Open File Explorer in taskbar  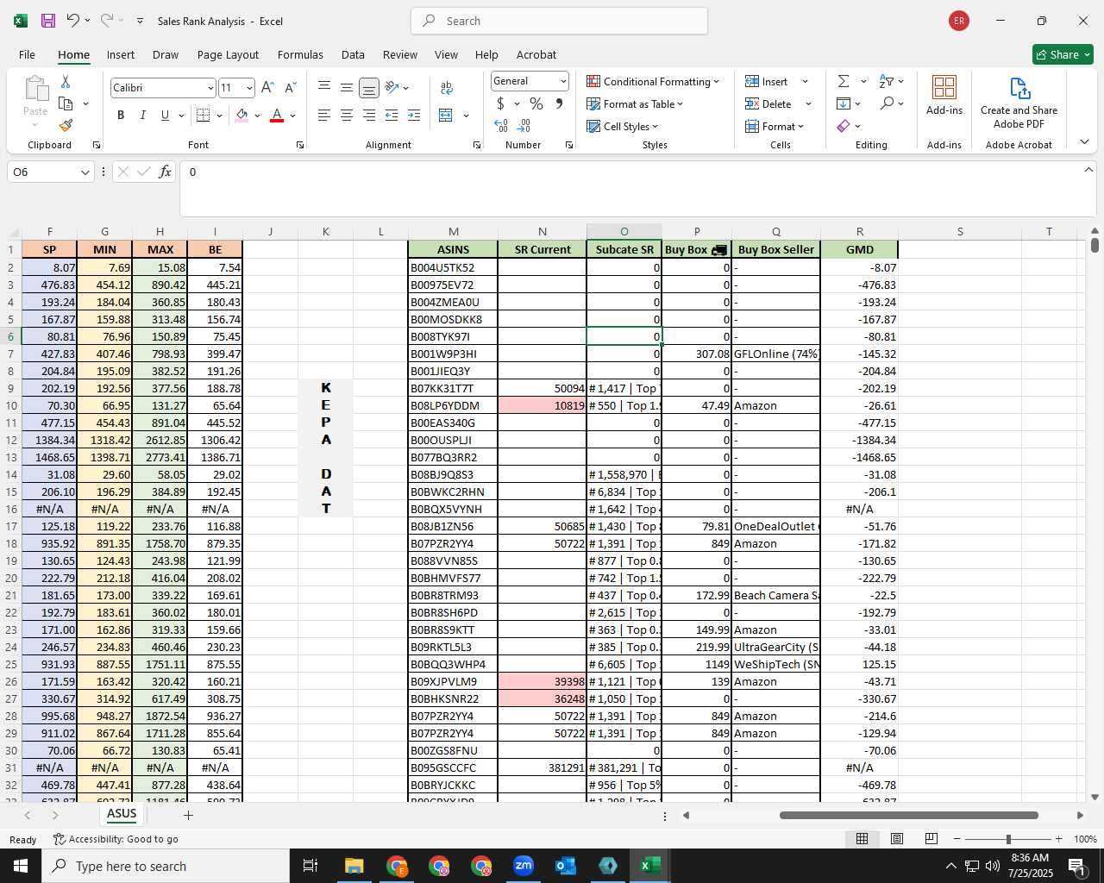354,866
